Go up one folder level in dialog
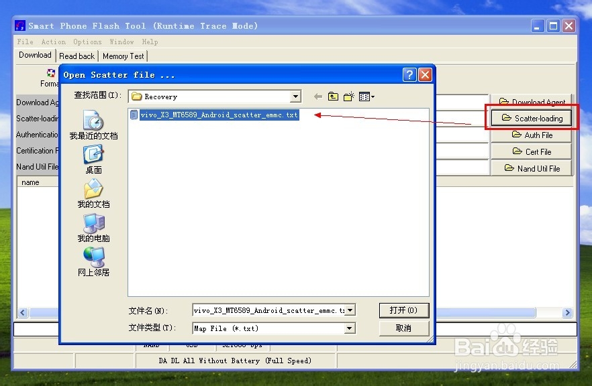 point(333,97)
